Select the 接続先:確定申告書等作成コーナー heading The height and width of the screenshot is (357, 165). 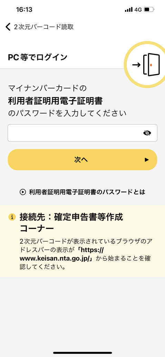pos(71,223)
